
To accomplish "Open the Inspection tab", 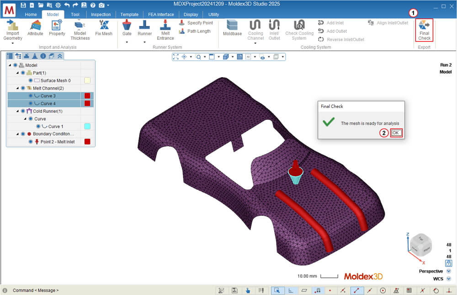I will [101, 15].
